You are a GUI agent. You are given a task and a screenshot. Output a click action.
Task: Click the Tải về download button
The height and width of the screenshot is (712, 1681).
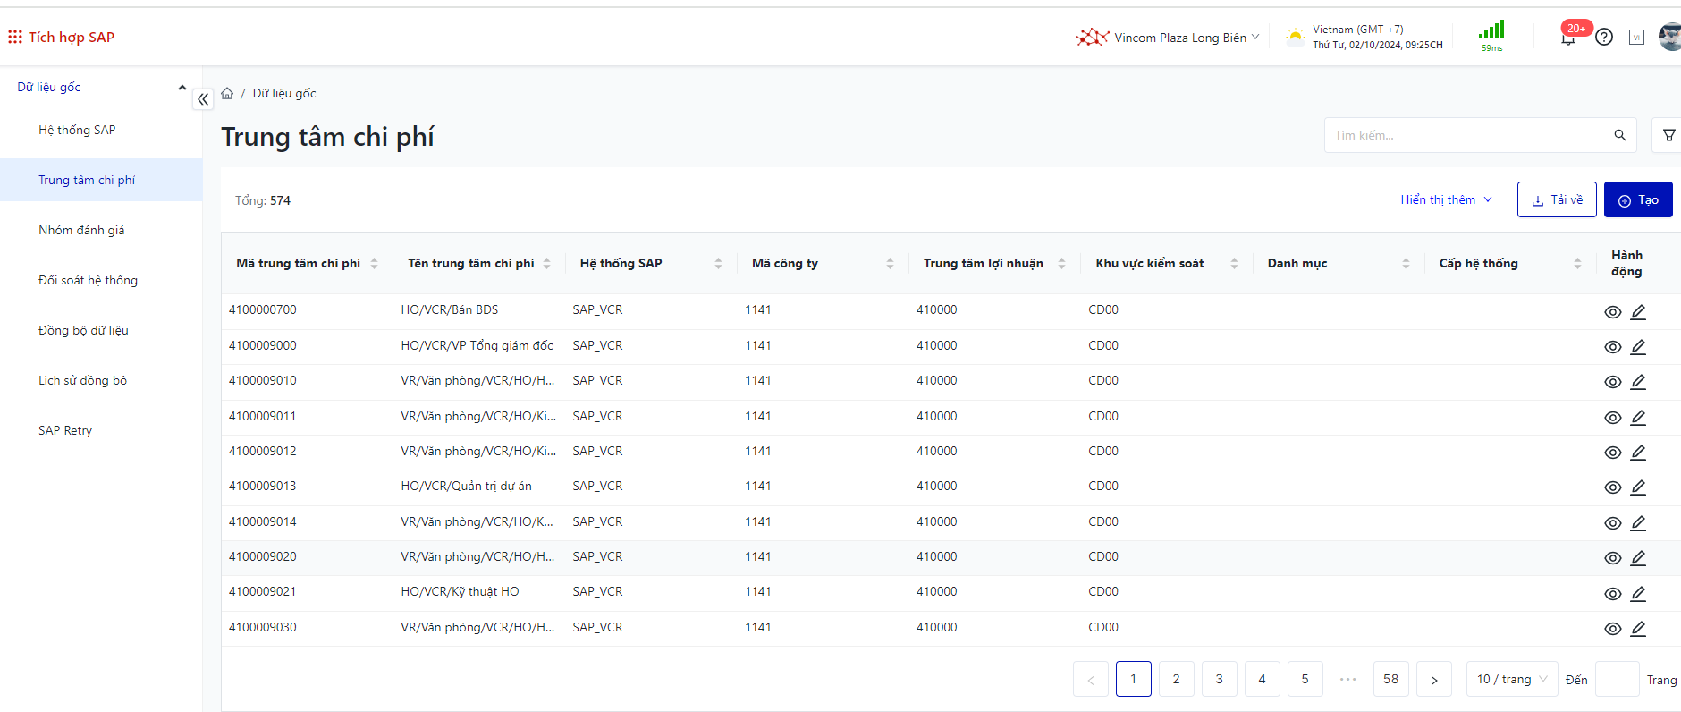point(1556,199)
